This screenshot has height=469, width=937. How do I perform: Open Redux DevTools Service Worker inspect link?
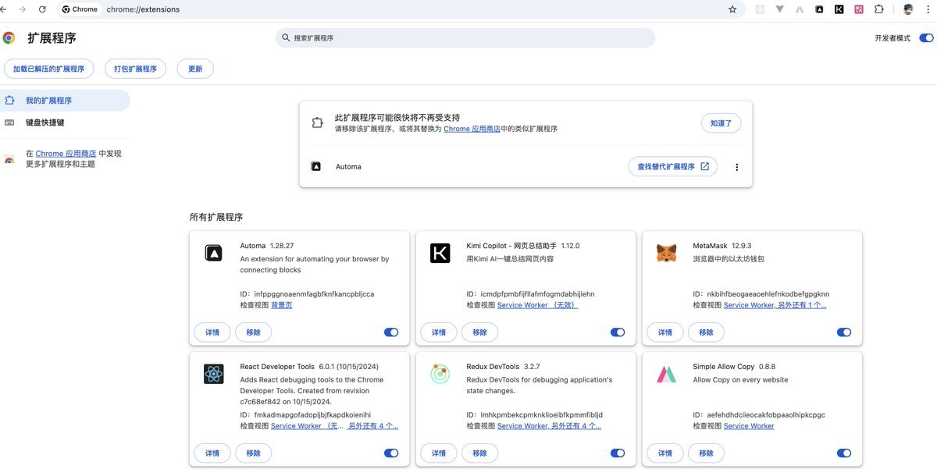click(x=522, y=426)
